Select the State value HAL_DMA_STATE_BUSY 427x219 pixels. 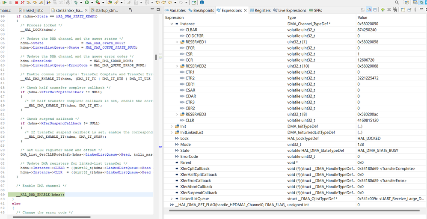coord(378,151)
